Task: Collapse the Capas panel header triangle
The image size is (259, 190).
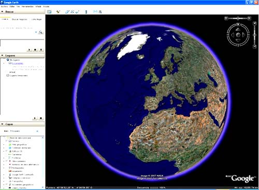Action: (x=2, y=124)
